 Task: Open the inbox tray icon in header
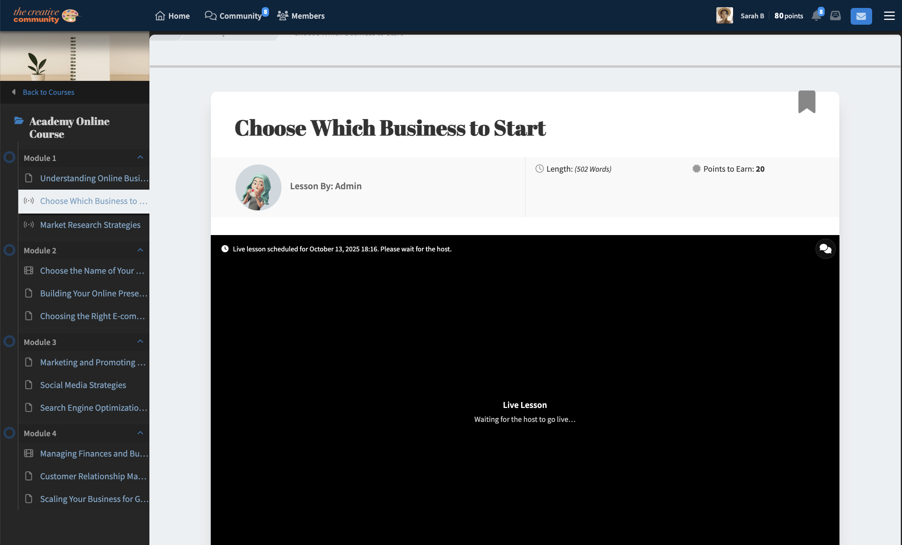tap(835, 16)
